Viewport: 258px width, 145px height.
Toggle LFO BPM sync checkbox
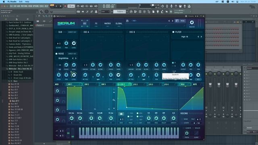point(137,113)
